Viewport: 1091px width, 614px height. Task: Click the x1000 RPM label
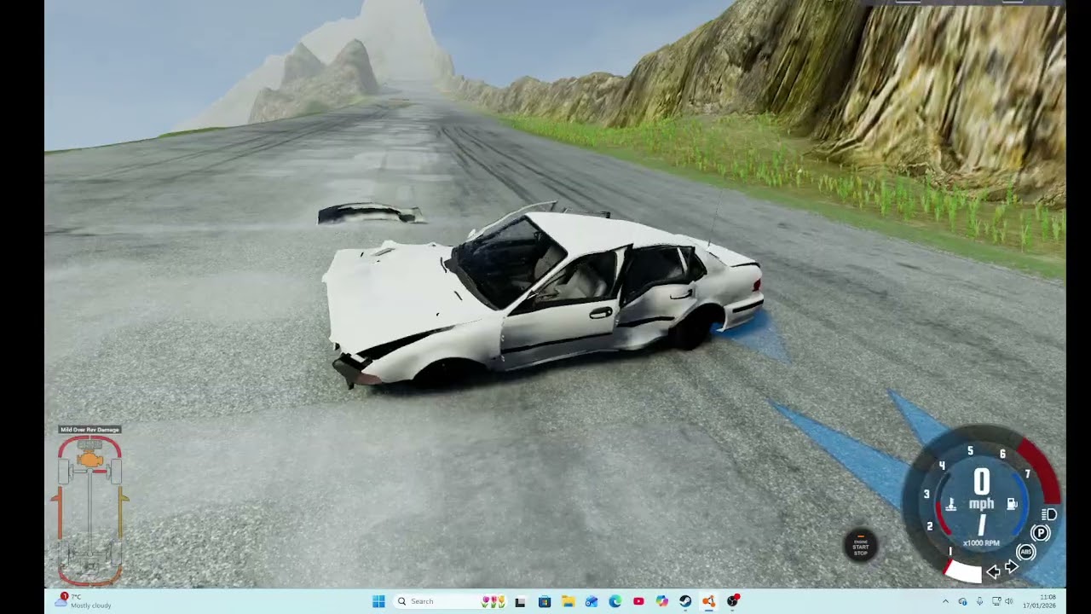(981, 543)
